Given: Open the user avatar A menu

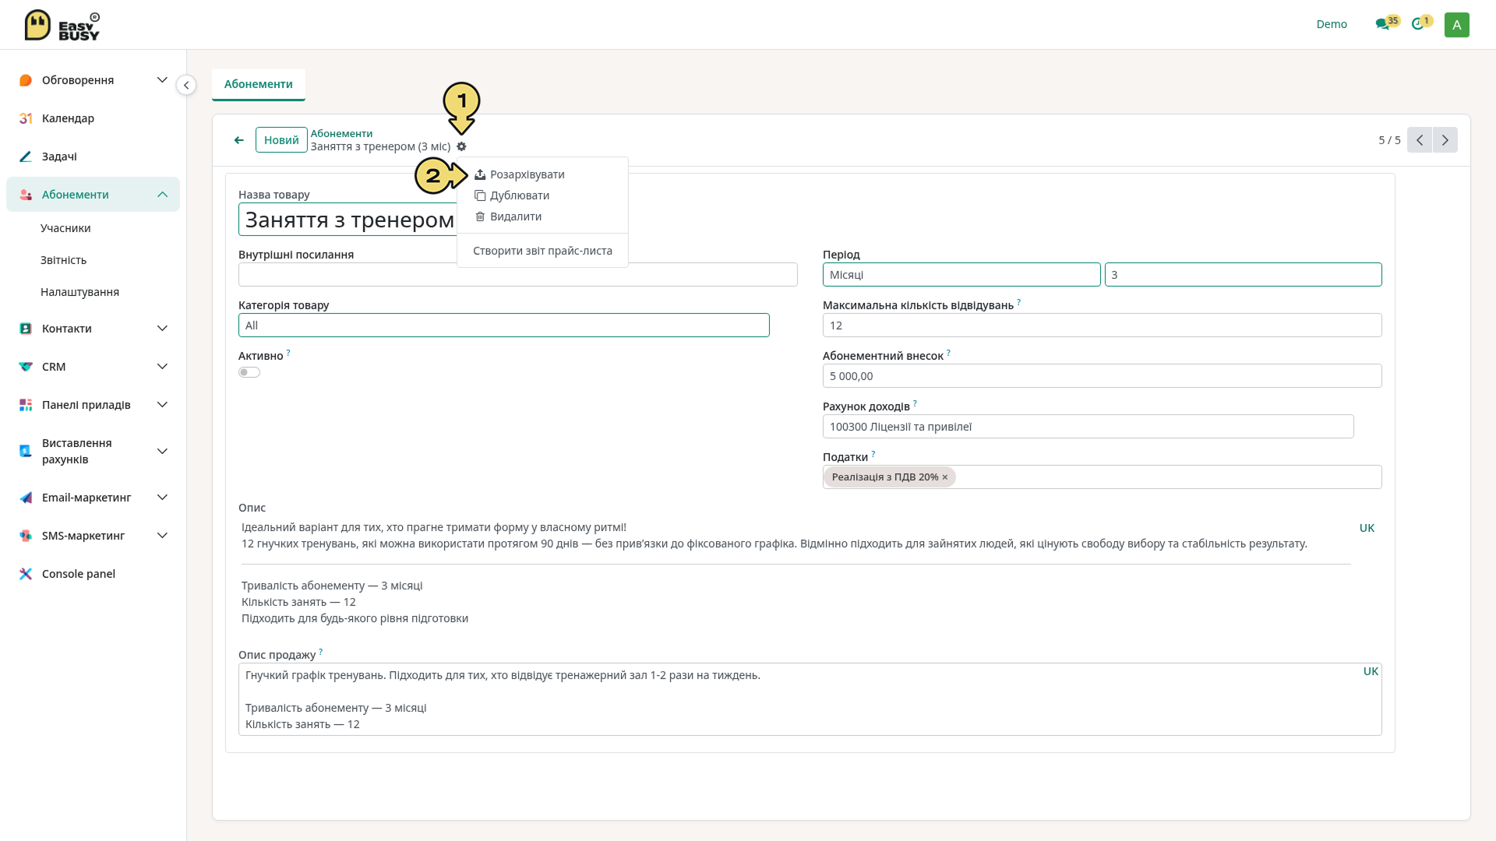Looking at the screenshot, I should point(1456,24).
